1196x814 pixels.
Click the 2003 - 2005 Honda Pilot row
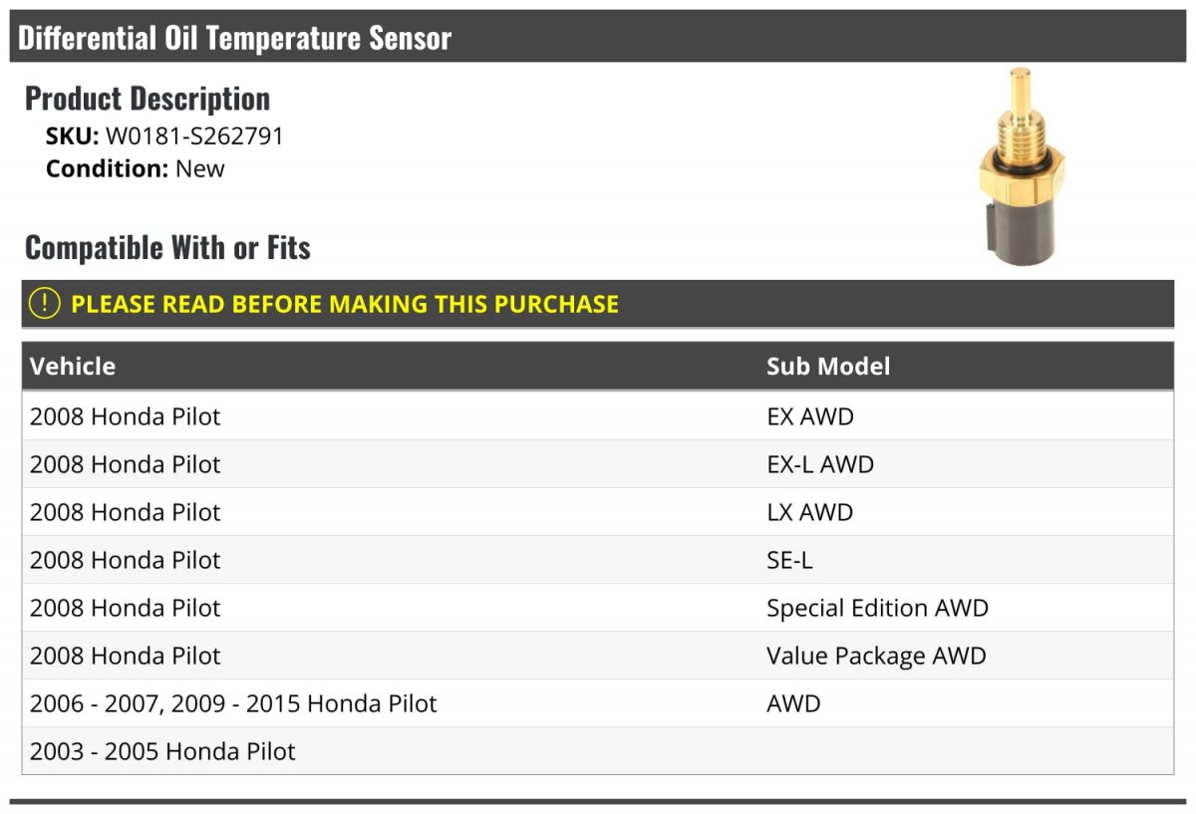coord(162,751)
